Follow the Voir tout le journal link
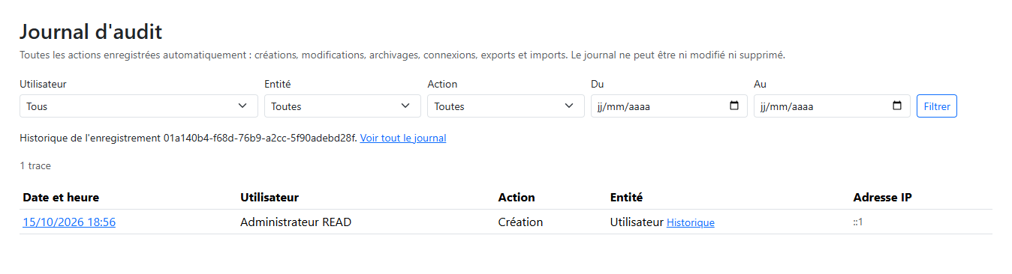The width and height of the screenshot is (1012, 274). click(x=403, y=138)
